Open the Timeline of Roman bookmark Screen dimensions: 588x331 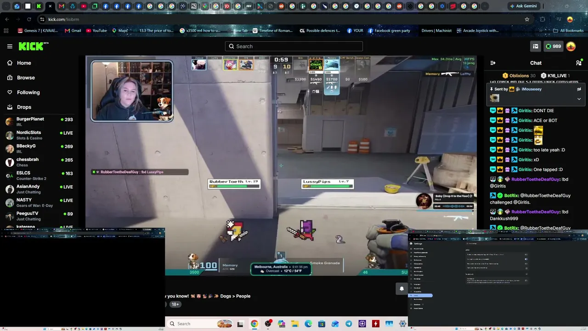coord(272,31)
